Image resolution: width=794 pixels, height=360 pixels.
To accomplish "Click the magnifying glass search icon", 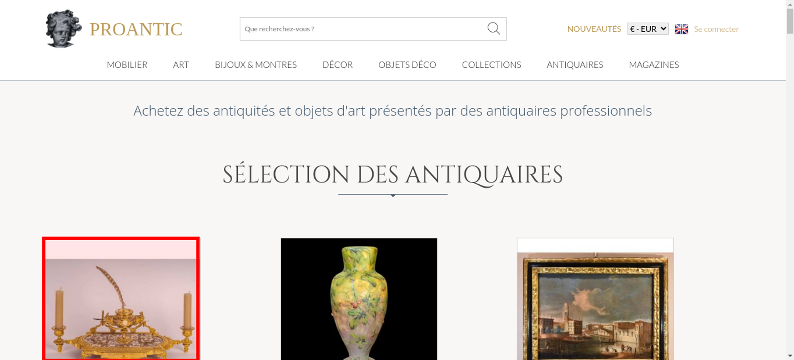I will pos(493,28).
